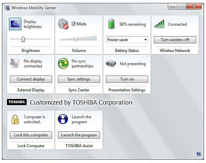Close the Windows Mobility Center window
Viewport: 206px width, 163px height.
click(x=194, y=6)
